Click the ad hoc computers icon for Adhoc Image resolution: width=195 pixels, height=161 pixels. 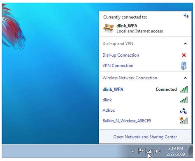(183, 110)
